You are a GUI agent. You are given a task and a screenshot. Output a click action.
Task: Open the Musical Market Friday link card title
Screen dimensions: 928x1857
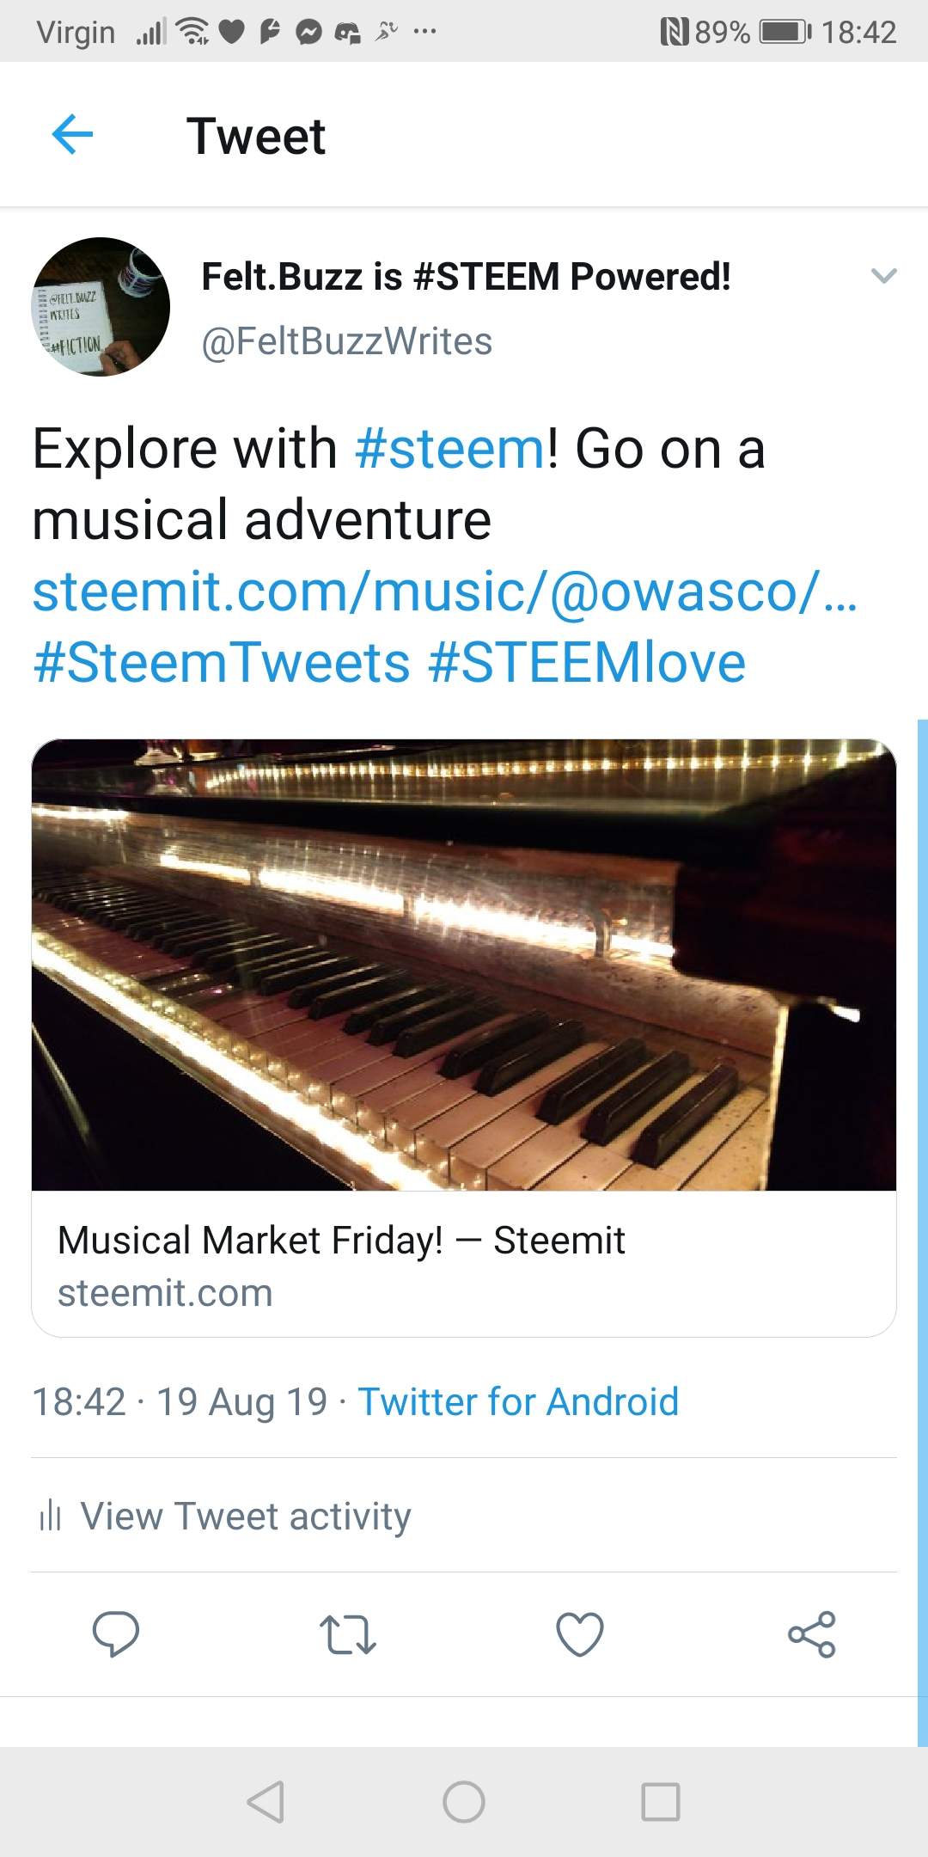pos(341,1240)
